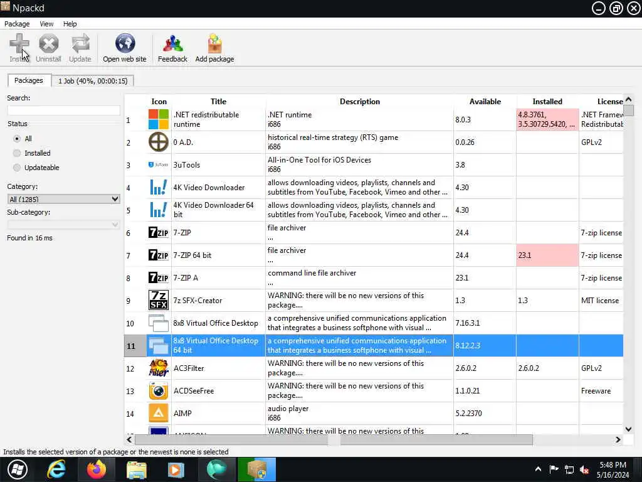
Task: Sort by the Title column header
Action: pyautogui.click(x=218, y=101)
